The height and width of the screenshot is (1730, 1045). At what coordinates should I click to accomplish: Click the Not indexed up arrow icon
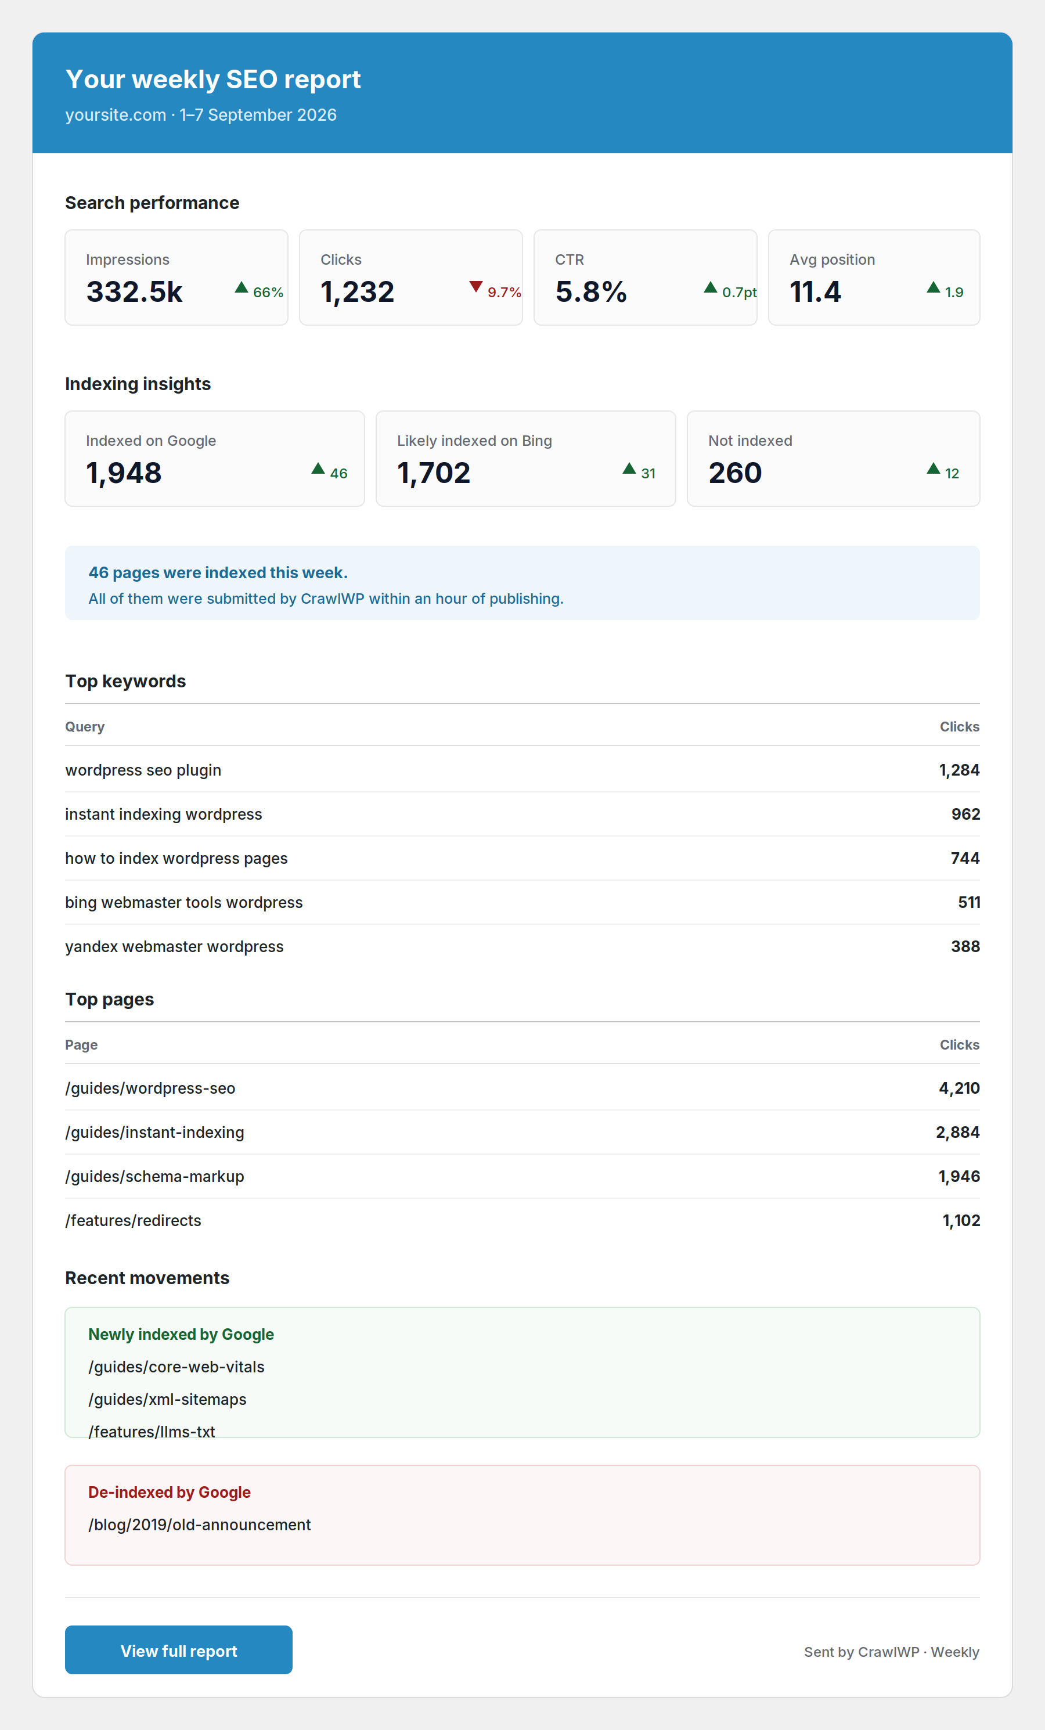(934, 468)
